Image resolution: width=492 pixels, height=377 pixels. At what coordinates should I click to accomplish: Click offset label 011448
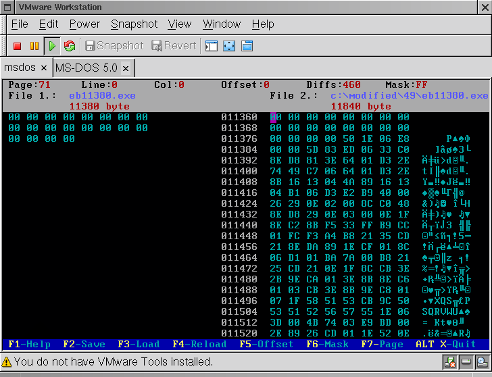point(239,236)
